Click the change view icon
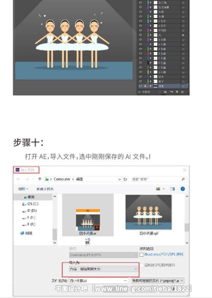 (x=158, y=189)
